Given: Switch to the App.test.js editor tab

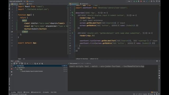Looking at the screenshot, I should (74, 4).
